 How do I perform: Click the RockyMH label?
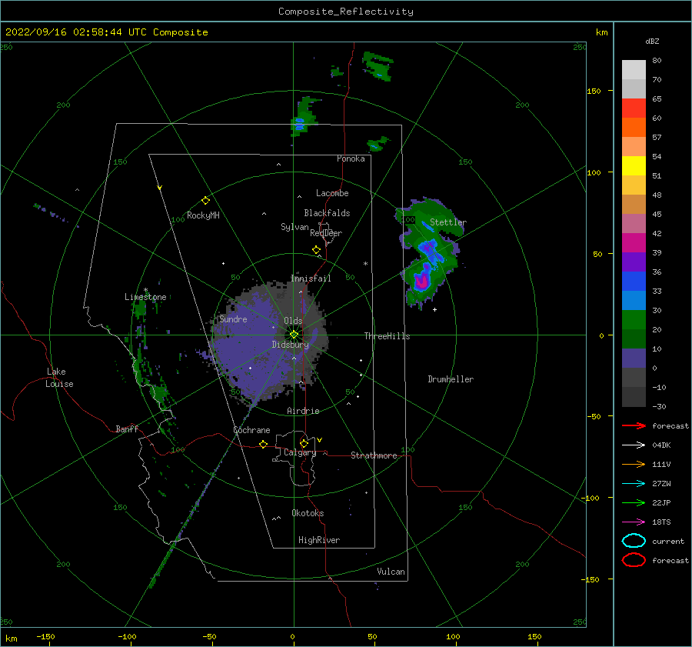(x=203, y=215)
